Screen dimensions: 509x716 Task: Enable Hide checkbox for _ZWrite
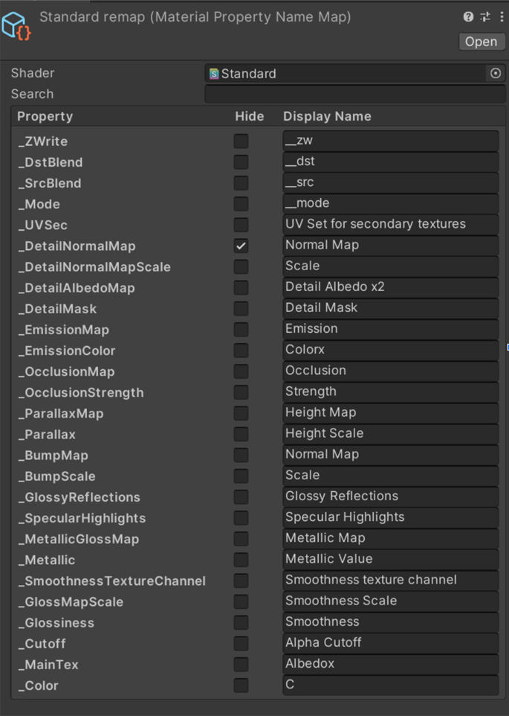coord(241,141)
